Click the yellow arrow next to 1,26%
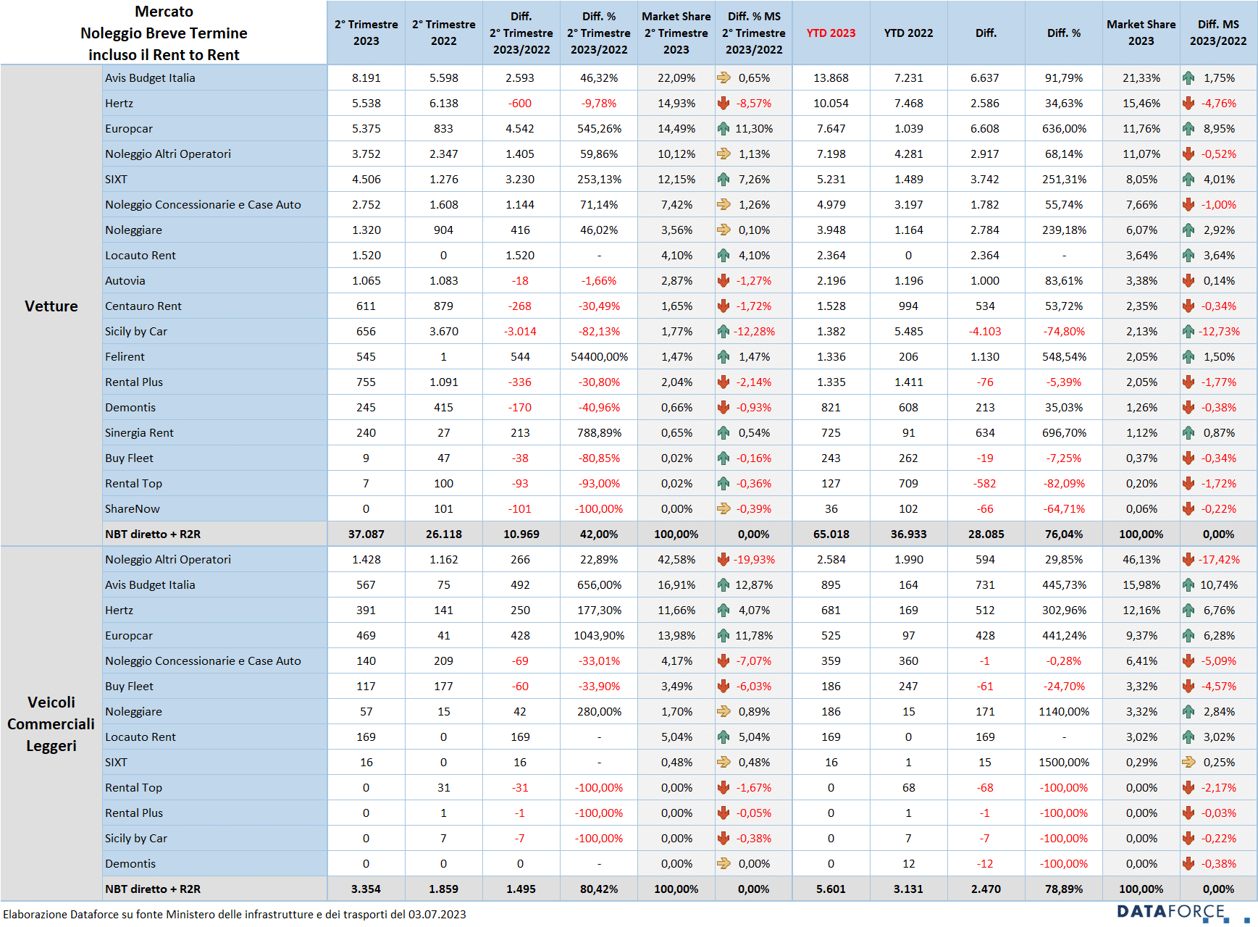 (724, 204)
